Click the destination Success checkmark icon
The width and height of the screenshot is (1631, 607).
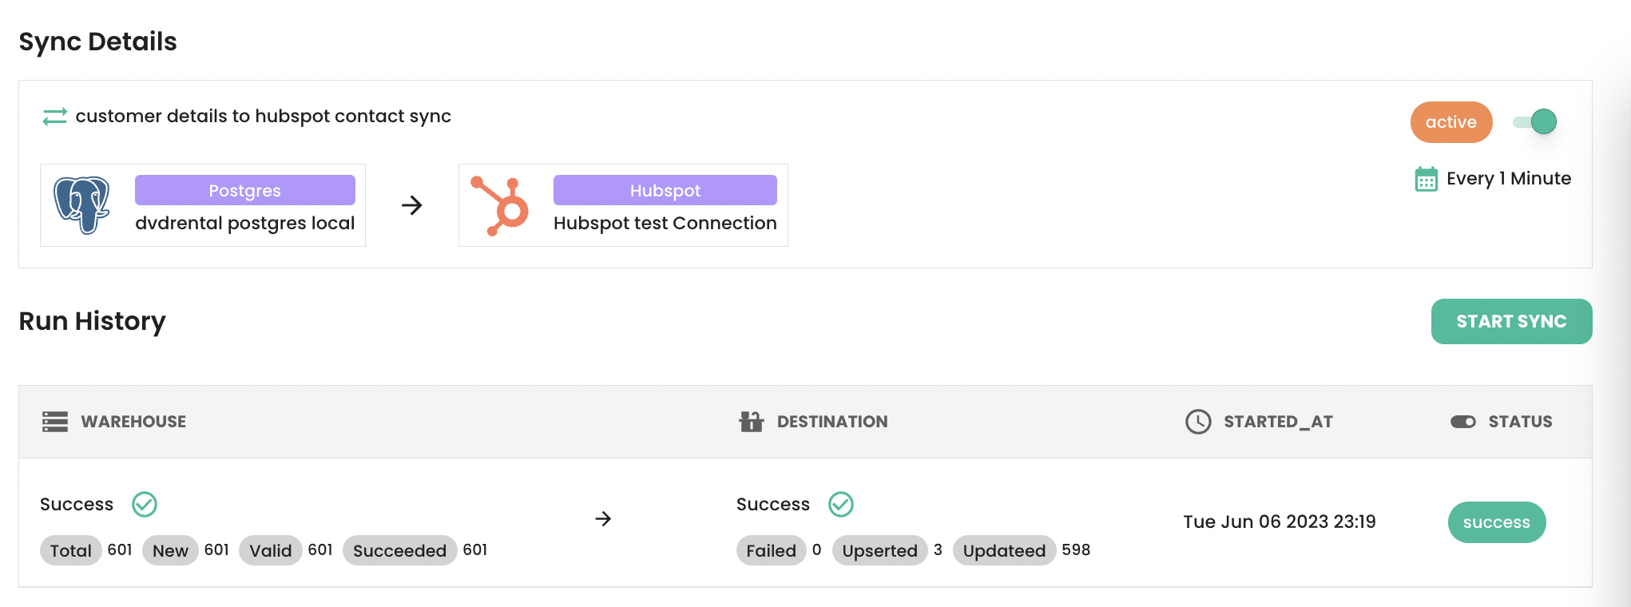(x=841, y=504)
